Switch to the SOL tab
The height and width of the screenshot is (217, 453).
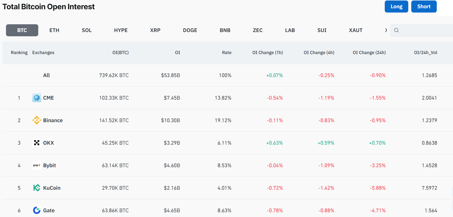pyautogui.click(x=87, y=30)
